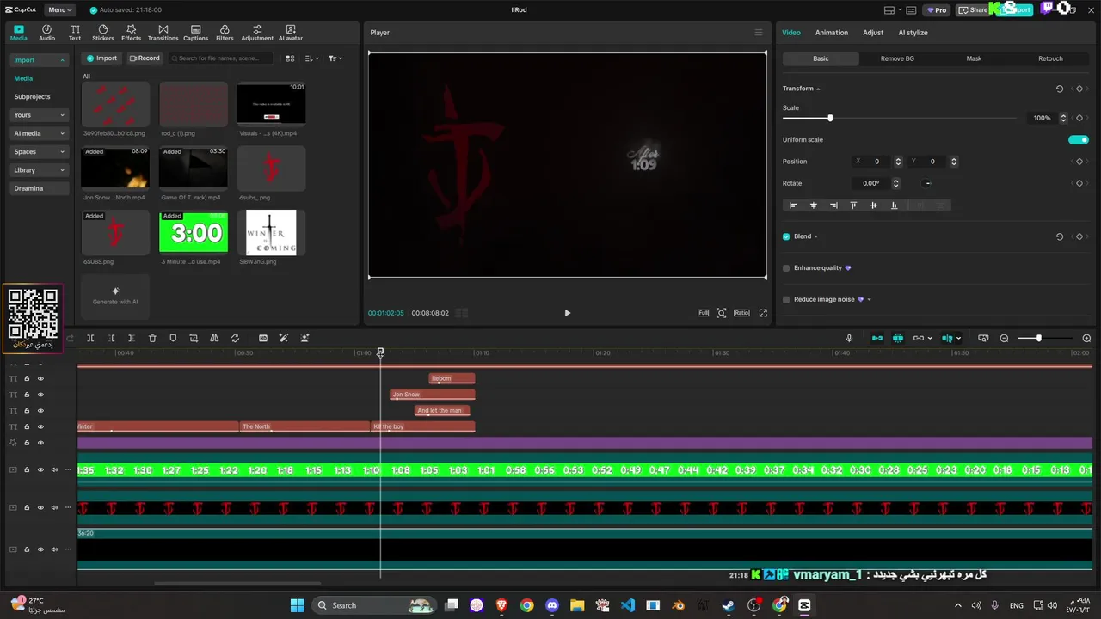1101x619 pixels.
Task: Switch to the Adjust tab
Action: [x=873, y=33]
